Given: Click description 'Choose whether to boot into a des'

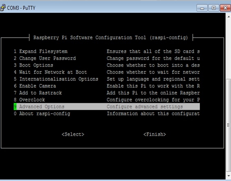Looking at the screenshot, I should point(153,65).
